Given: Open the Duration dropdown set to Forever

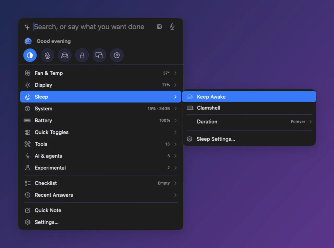Looking at the screenshot, I should [249, 122].
